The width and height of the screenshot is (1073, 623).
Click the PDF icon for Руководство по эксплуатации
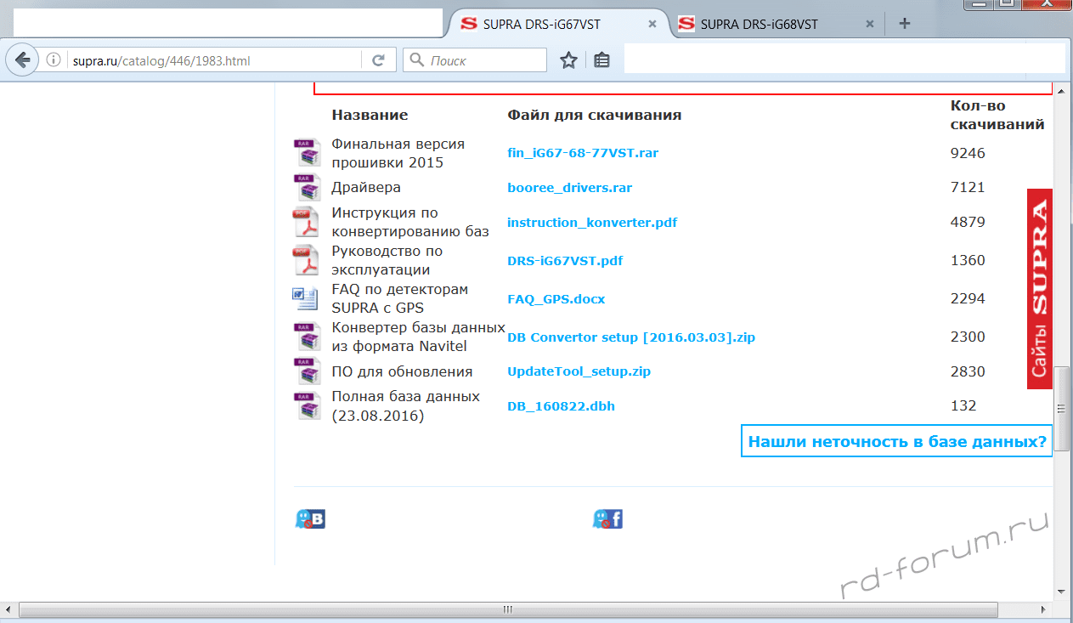307,261
